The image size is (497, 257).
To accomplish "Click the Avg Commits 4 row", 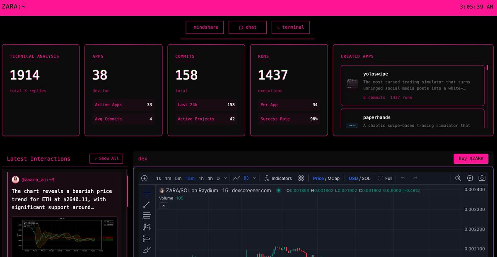I will 123,119.
